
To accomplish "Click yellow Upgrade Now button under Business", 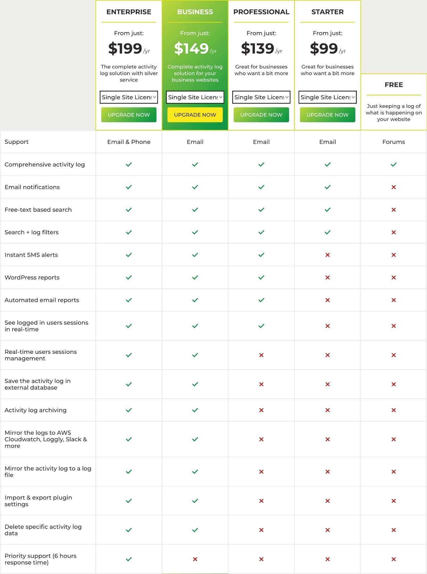I will [x=195, y=115].
